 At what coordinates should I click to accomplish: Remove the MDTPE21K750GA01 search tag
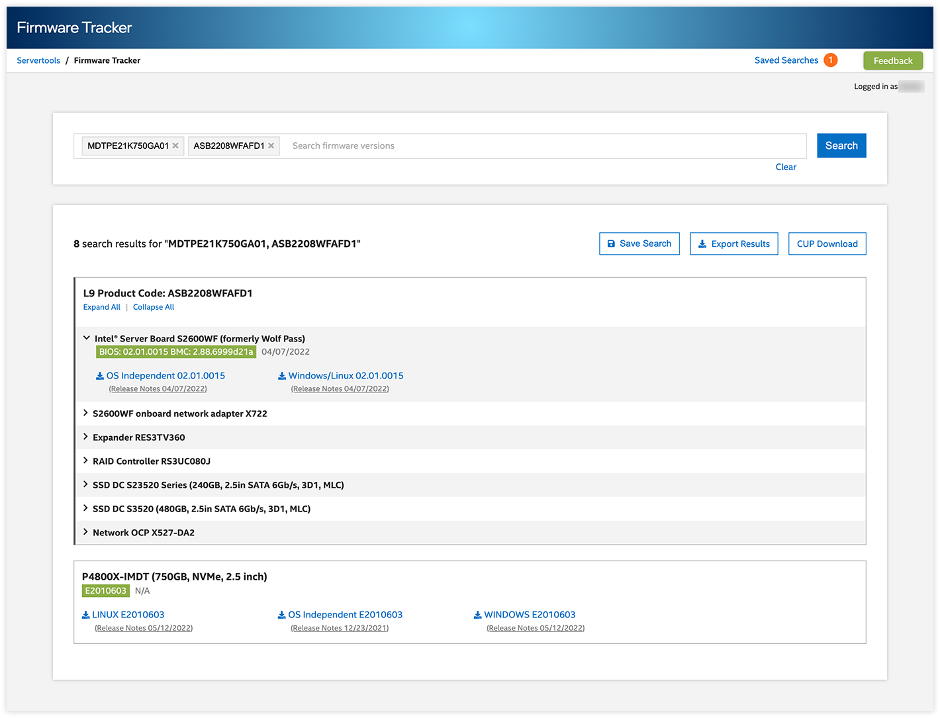[175, 146]
